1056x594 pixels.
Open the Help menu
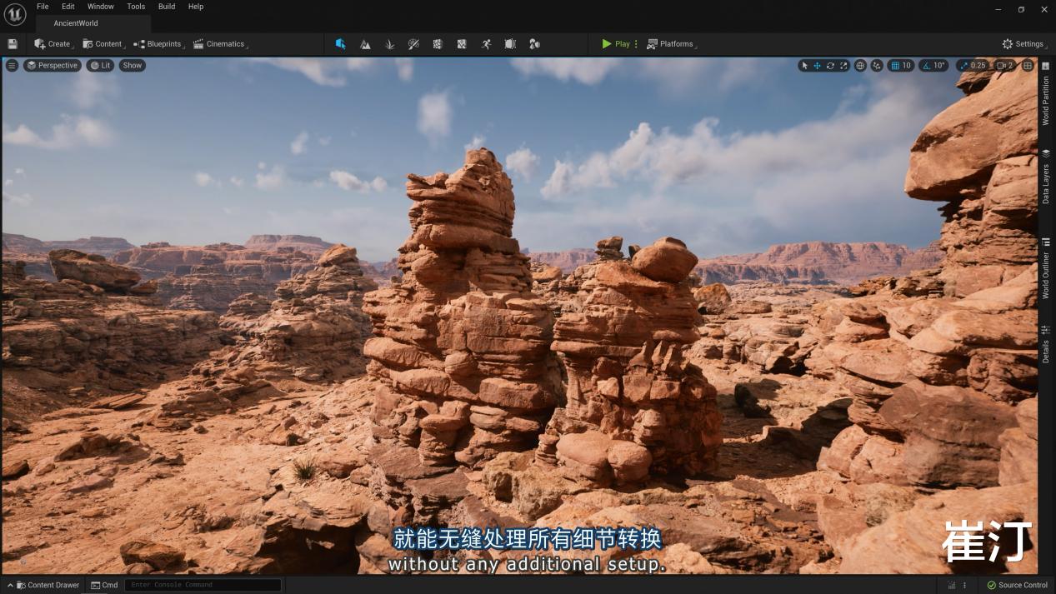point(196,7)
